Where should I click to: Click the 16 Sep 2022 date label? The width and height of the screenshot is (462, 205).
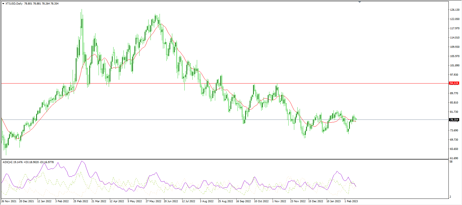point(243,201)
